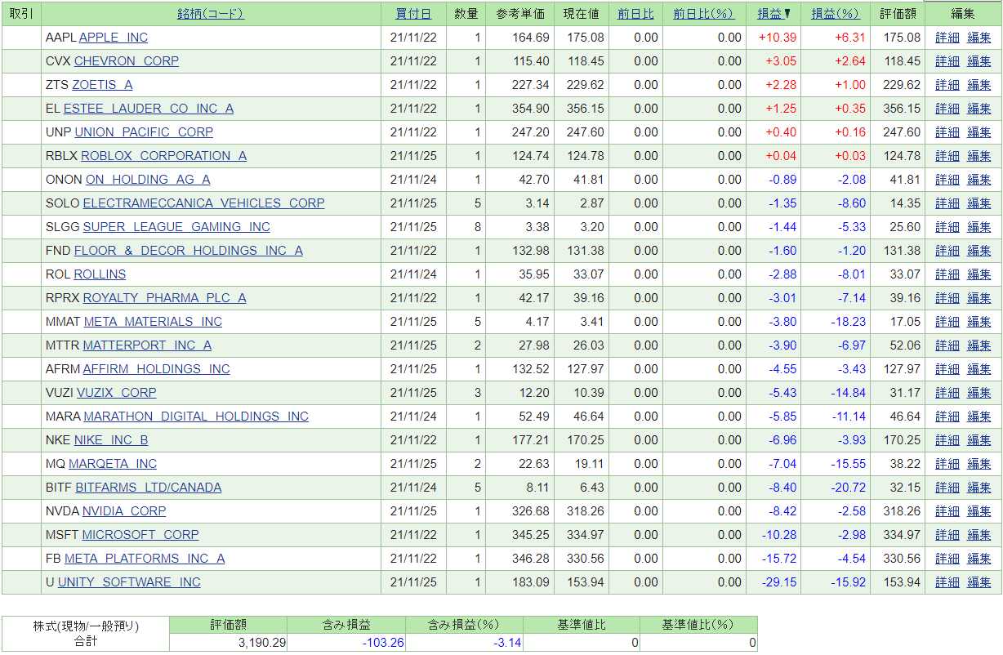Click 編集 link in the AAPL row
The image size is (1003, 655).
(x=979, y=38)
